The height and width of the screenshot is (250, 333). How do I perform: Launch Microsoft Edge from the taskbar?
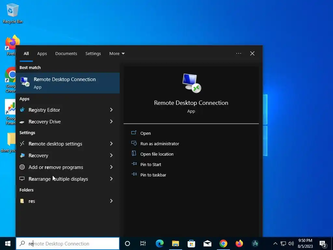(160, 243)
